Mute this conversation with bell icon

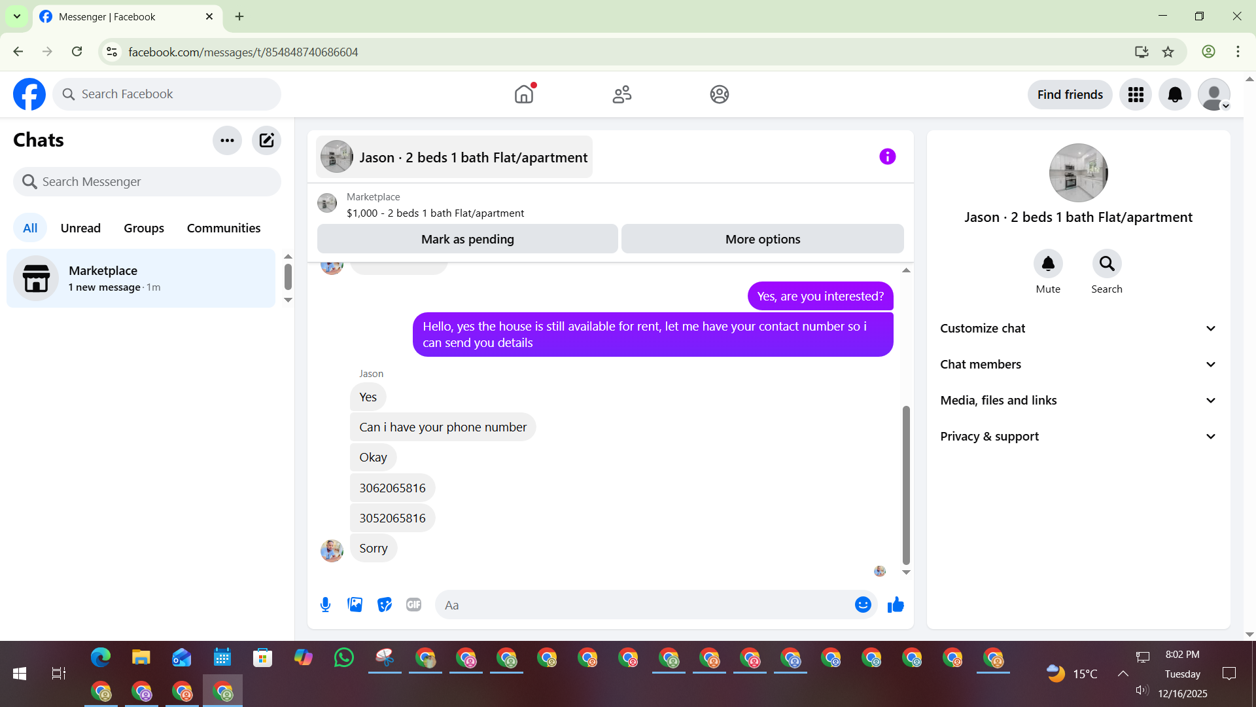pyautogui.click(x=1048, y=264)
